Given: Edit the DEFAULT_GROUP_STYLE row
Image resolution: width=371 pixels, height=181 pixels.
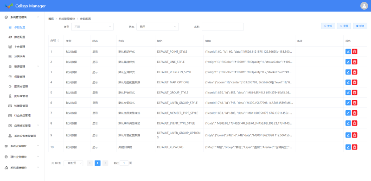Looking at the screenshot, I should click(348, 93).
